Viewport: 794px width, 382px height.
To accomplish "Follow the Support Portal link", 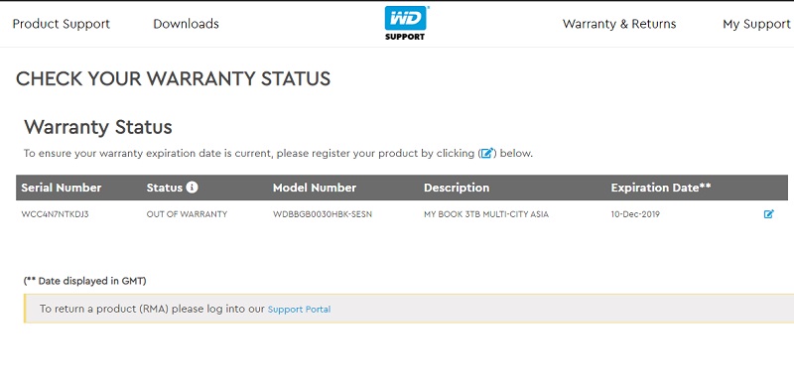I will pyautogui.click(x=300, y=310).
